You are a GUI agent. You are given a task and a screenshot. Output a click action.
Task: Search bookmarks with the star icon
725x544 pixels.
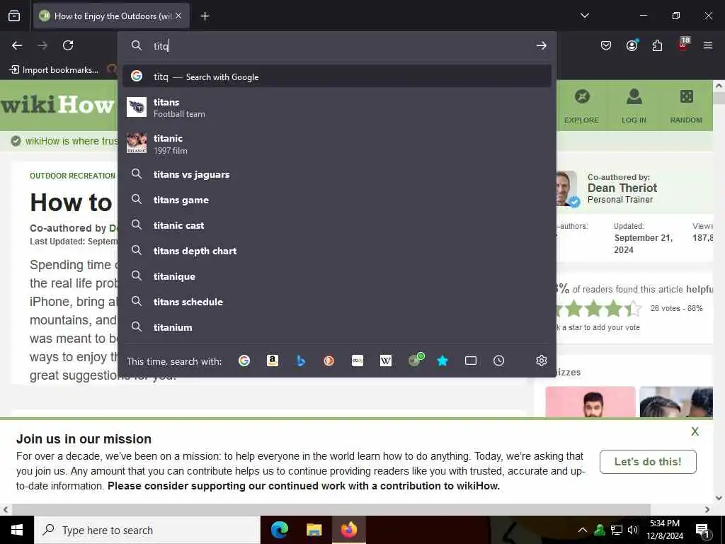(x=443, y=361)
